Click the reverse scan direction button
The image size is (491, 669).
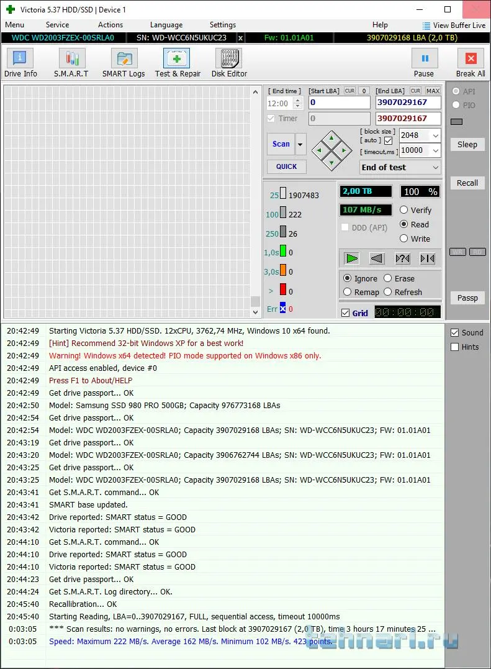coord(376,258)
